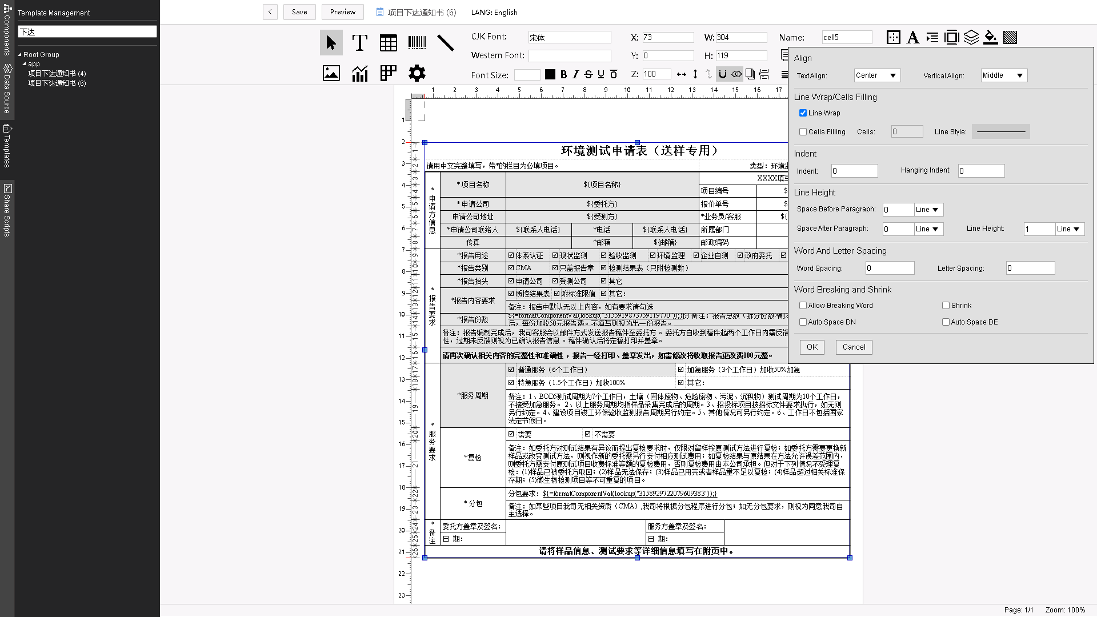Open the gear settings tool
Screen dimensions: 1097x617
(417, 73)
